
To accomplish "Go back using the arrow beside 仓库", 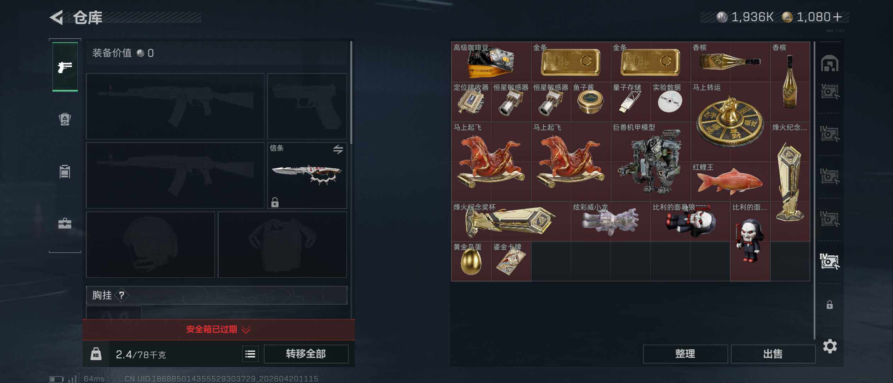I will click(x=57, y=17).
